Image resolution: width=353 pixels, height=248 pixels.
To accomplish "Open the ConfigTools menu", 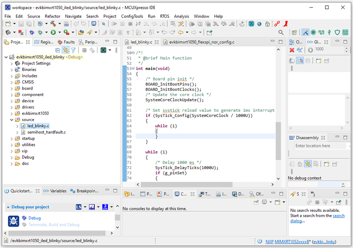I will pyautogui.click(x=132, y=16).
